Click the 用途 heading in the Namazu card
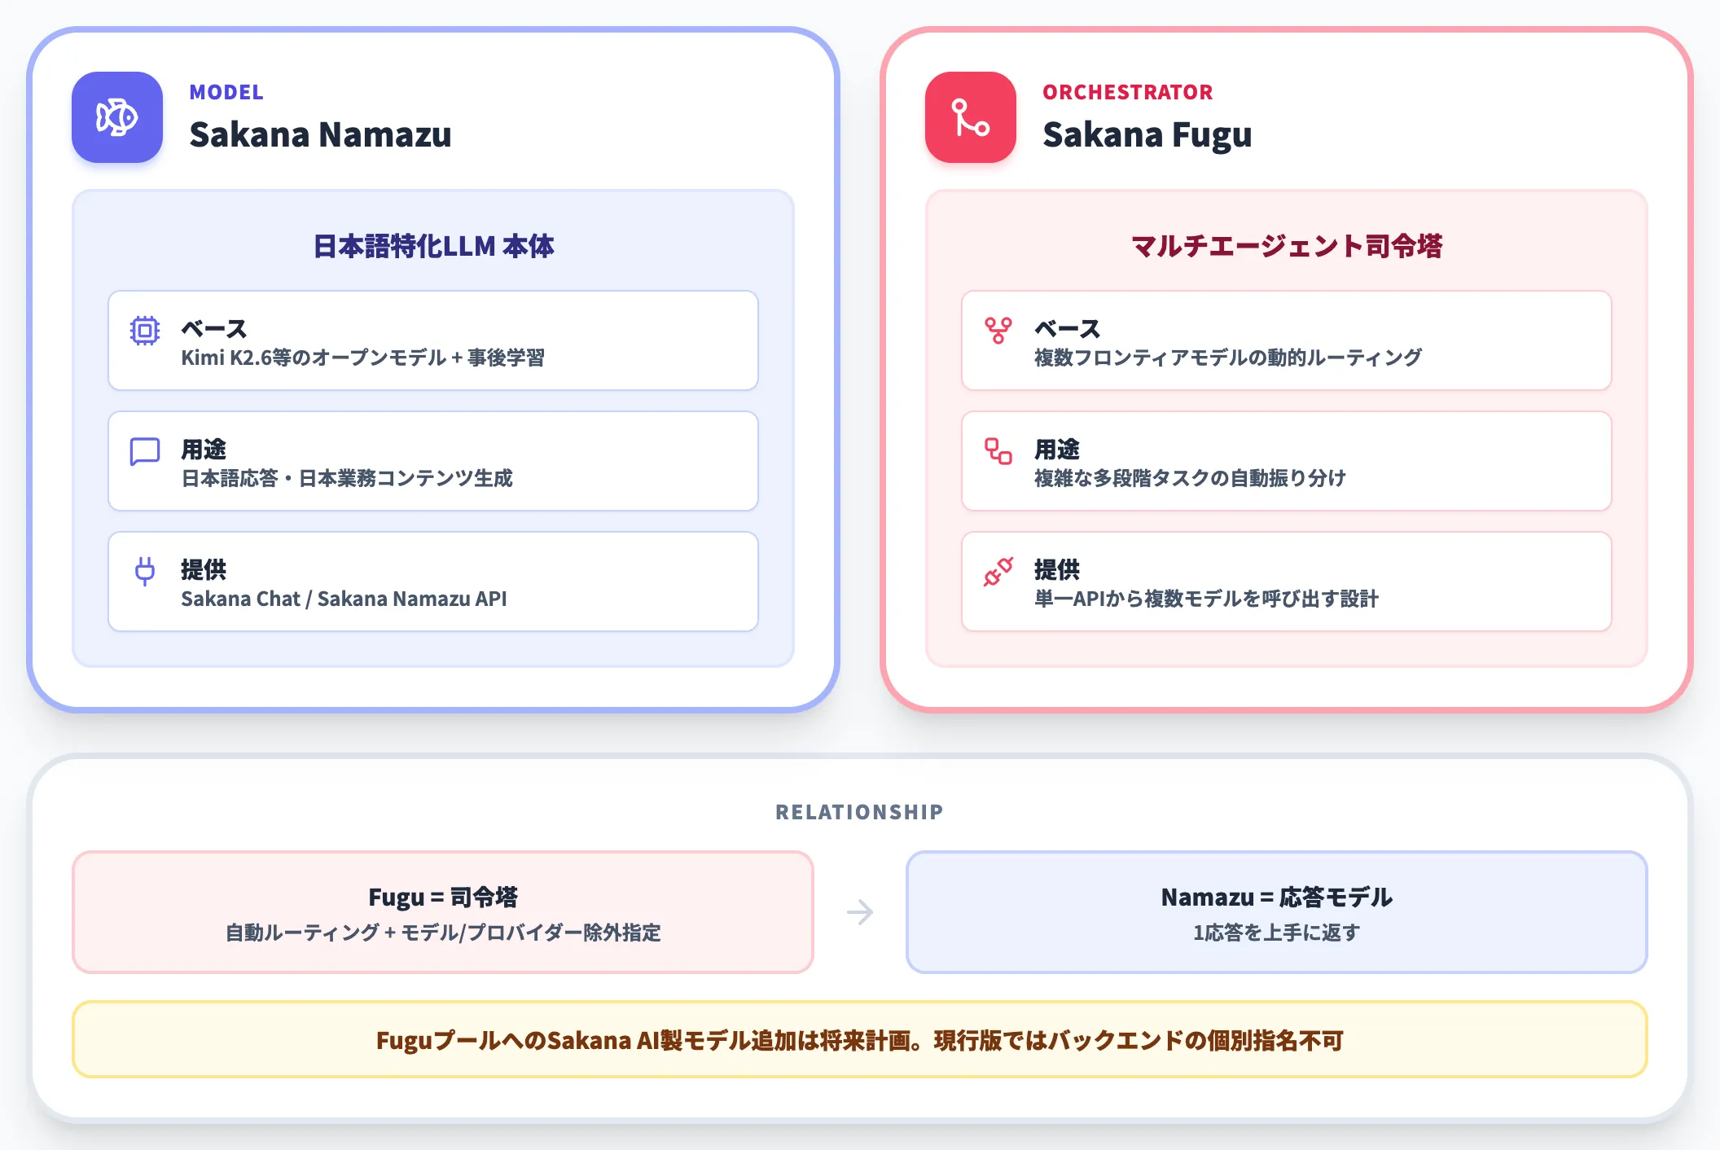 pyautogui.click(x=204, y=450)
